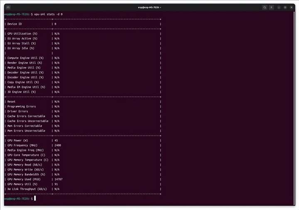Click the 'GPU Memory Bandwidth (%)' label
299x210 pixels.
pos(26,175)
